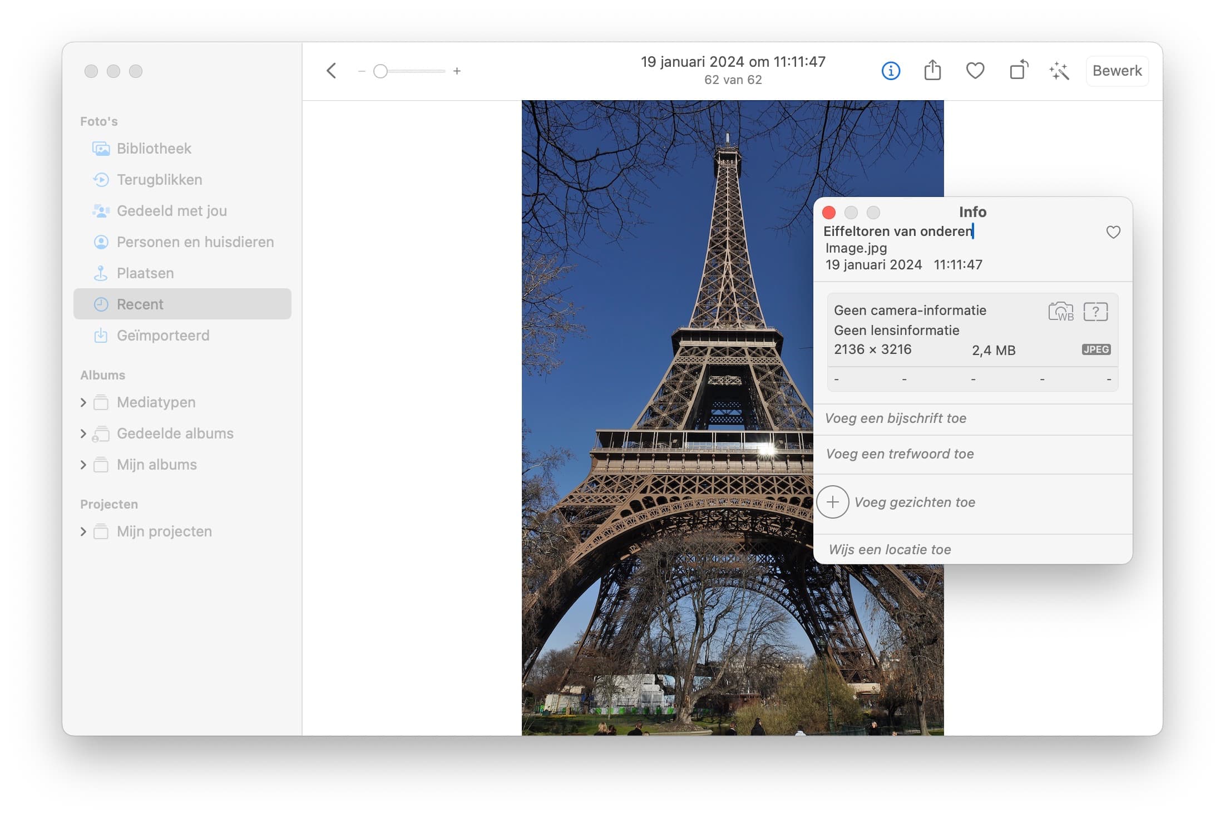
Task: Open Geïmporteerd in the sidebar
Action: pyautogui.click(x=182, y=336)
